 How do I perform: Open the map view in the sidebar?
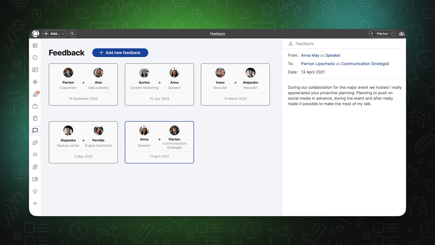(35, 46)
